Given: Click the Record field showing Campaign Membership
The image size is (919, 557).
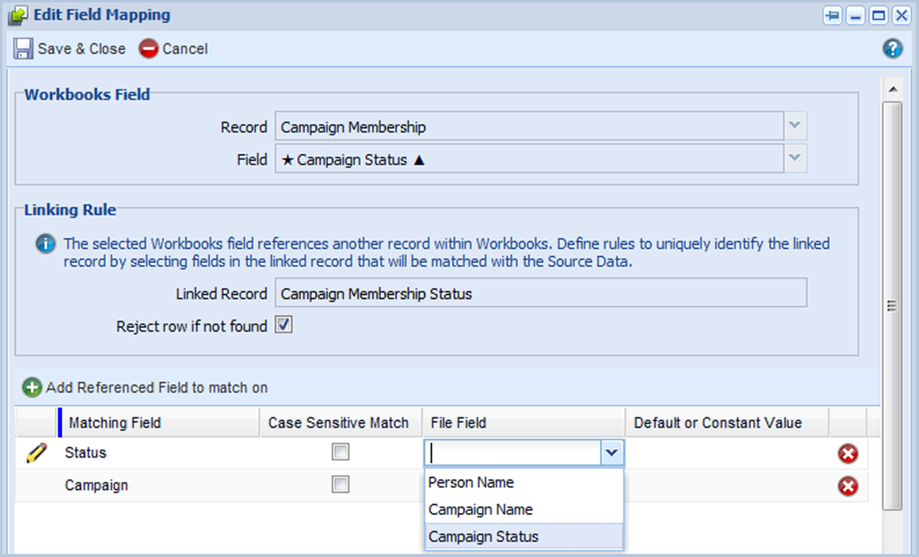Looking at the screenshot, I should point(529,127).
